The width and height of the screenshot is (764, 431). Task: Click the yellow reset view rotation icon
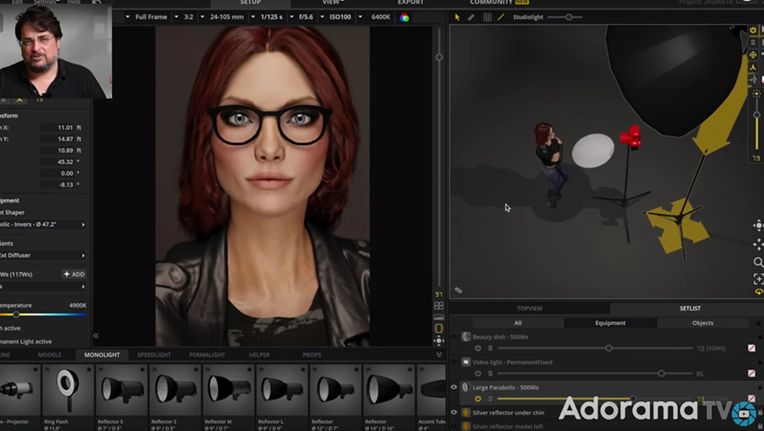coord(759,292)
